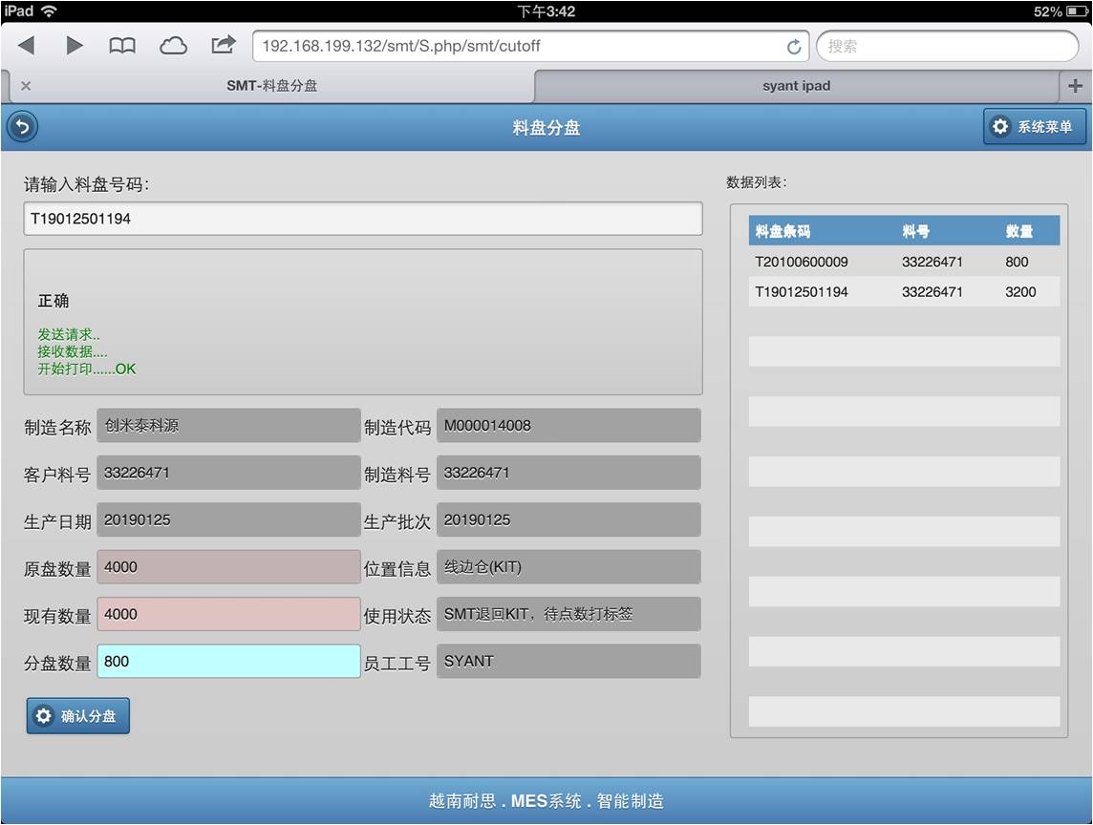Open the 系统菜单 menu button
The height and width of the screenshot is (825, 1093).
1035,127
